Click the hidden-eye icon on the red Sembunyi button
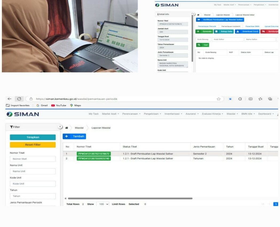 (x=263, y=32)
